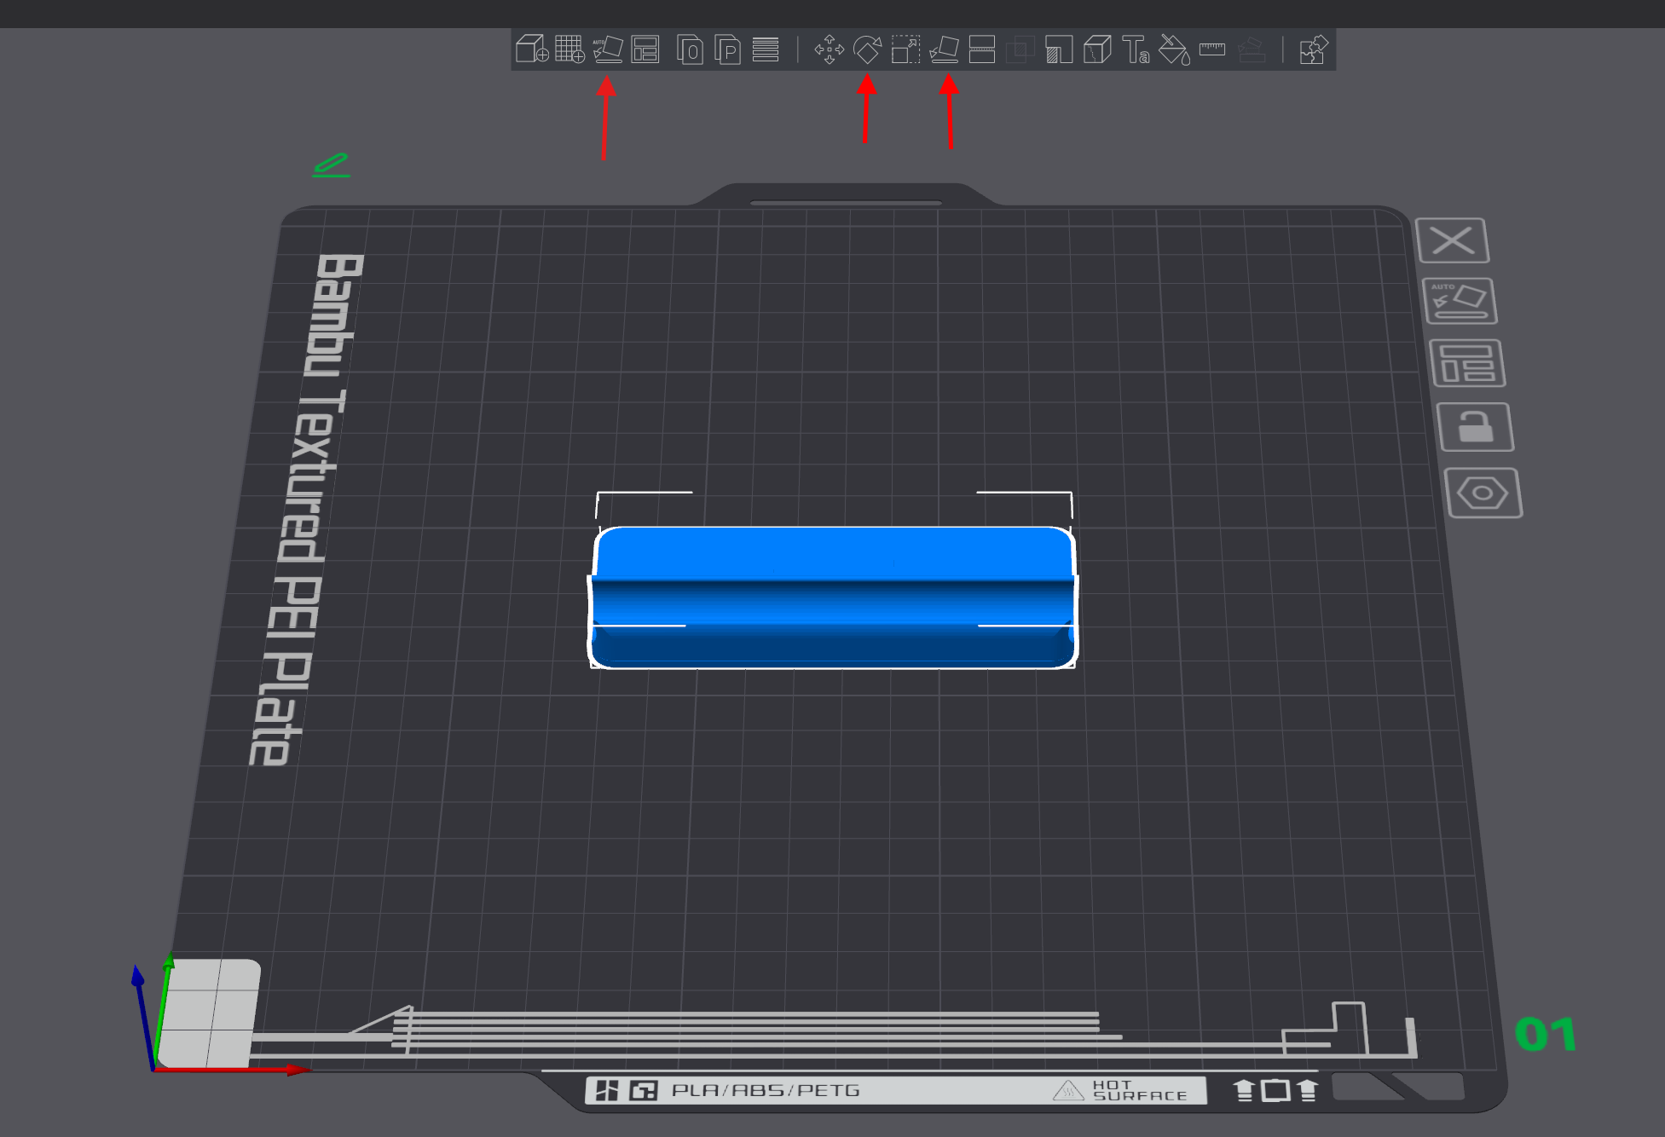This screenshot has height=1137, width=1665.
Task: Select the Text shape tool
Action: tap(1136, 49)
